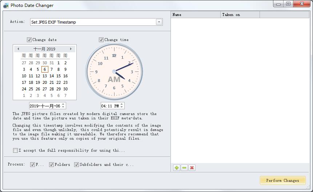The width and height of the screenshot is (313, 192).
Task: Select day 22 in the calendar
Action: click(x=59, y=82)
